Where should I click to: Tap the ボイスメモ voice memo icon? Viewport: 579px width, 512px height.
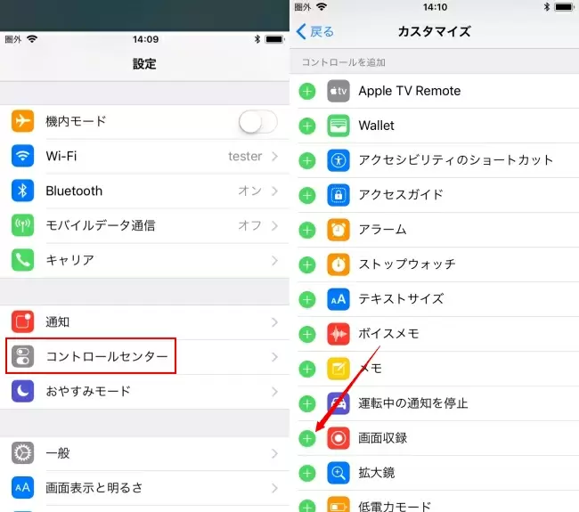[338, 334]
